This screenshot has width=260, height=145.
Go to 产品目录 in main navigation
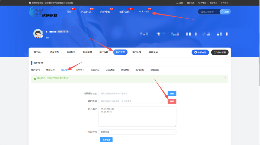86,12
